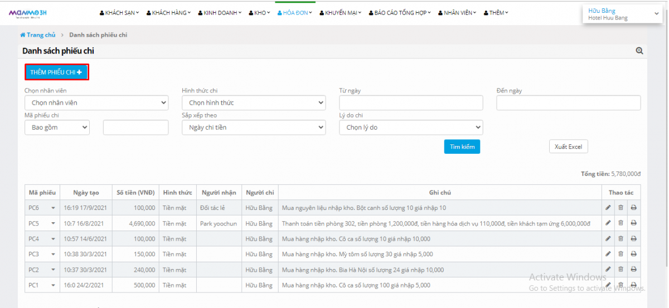The image size is (669, 308).
Task: Delete the PC4 voucher with trash icon
Action: click(620, 239)
